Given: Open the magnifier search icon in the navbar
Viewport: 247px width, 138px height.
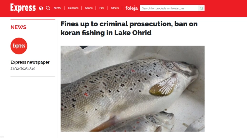Looking at the screenshot, I should point(48,8).
